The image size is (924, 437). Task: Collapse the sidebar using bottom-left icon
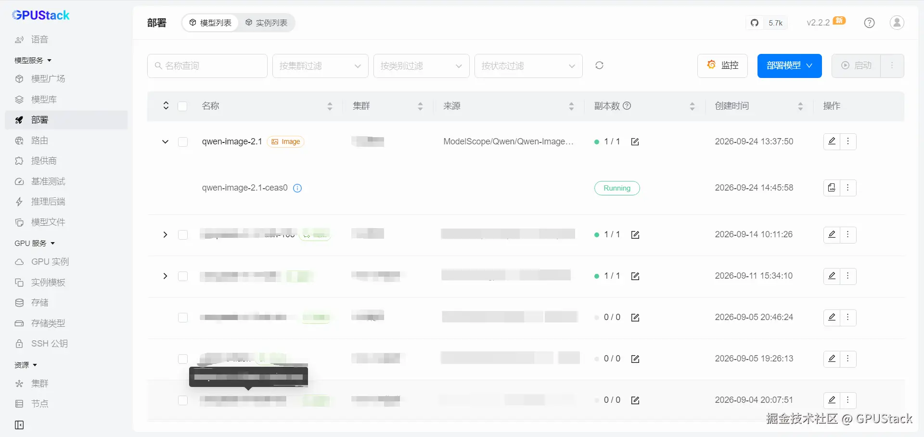click(x=19, y=425)
